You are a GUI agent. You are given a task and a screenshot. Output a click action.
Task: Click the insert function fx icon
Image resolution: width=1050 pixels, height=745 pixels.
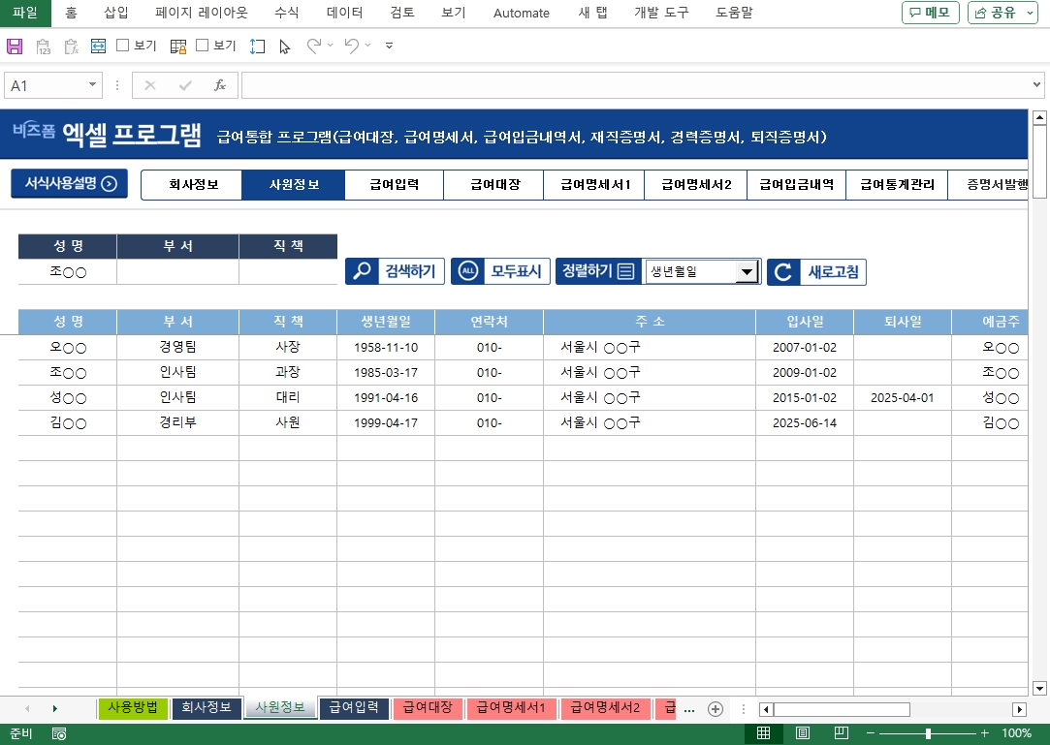220,85
